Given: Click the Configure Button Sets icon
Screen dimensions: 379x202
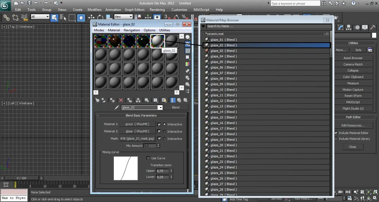Looking at the screenshot, I should (x=370, y=50).
